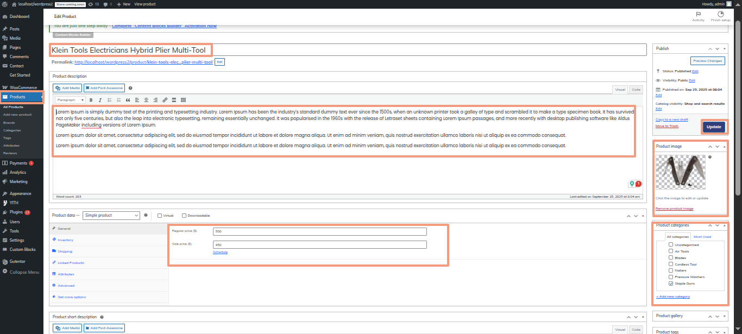Image resolution: width=742 pixels, height=334 pixels.
Task: Align the description text left
Action: 137,100
